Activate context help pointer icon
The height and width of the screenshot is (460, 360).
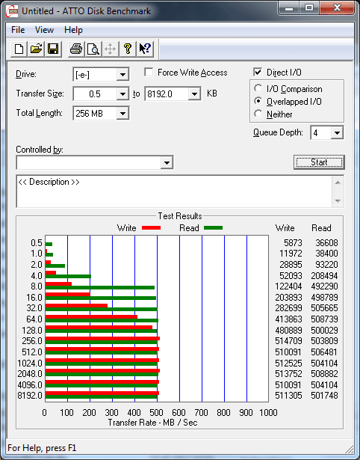(145, 49)
